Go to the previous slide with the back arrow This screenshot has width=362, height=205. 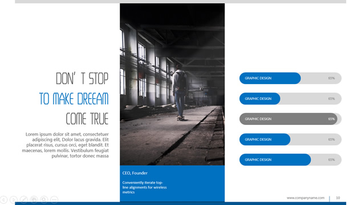[x=3, y=199]
